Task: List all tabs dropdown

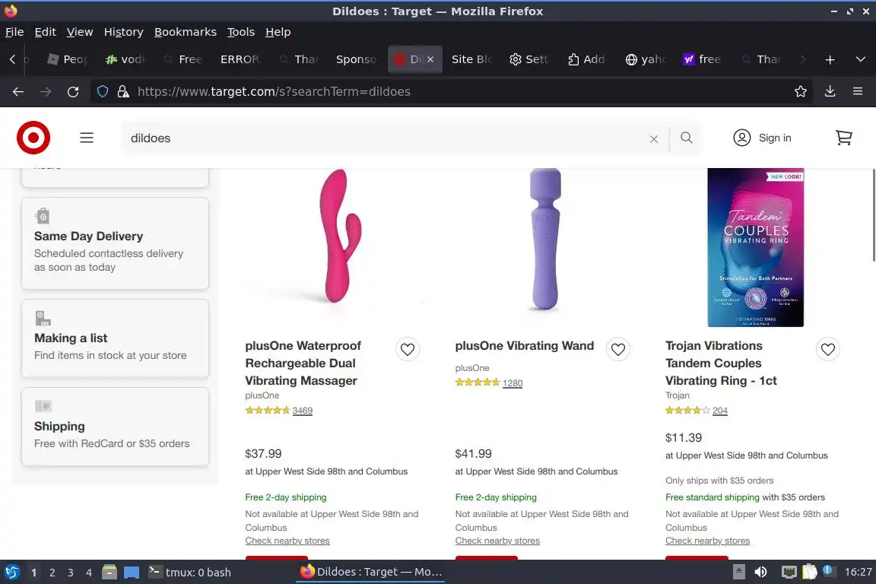Action: [x=860, y=59]
